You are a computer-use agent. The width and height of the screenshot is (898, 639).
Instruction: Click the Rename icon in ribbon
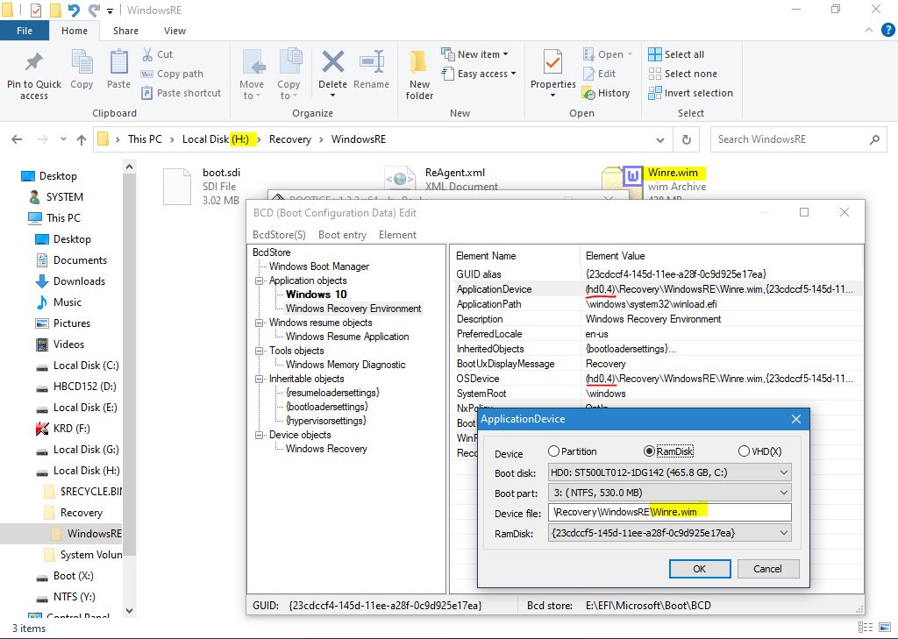click(x=371, y=65)
